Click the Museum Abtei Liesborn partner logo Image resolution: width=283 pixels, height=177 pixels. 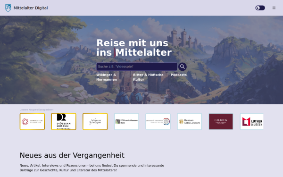[x=189, y=122]
